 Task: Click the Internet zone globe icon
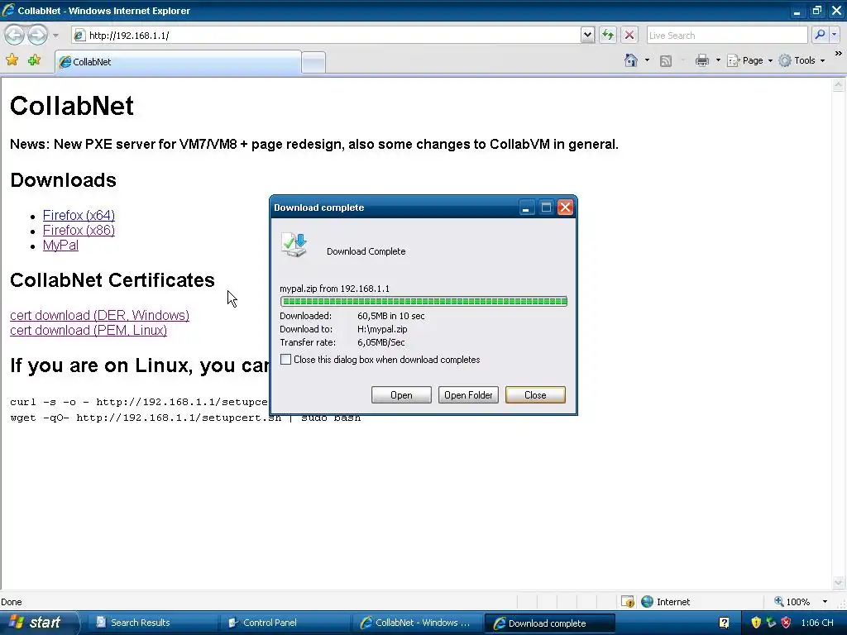pos(647,602)
